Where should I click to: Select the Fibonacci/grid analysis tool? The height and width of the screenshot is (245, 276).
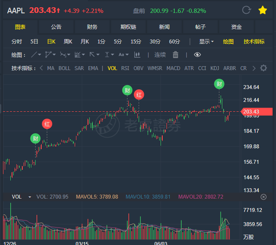coord(77,55)
